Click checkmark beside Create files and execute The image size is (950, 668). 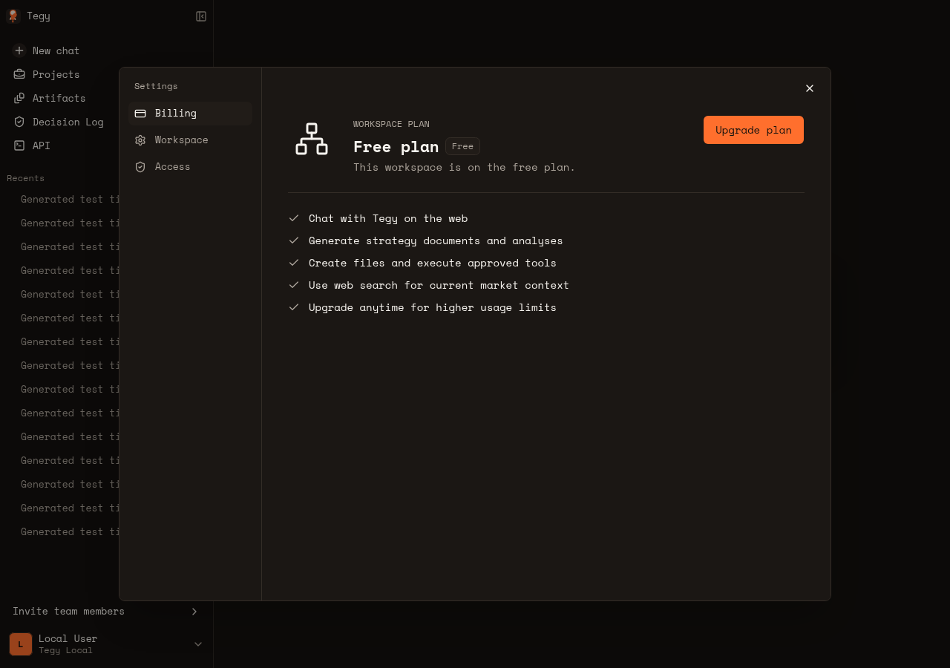294,263
